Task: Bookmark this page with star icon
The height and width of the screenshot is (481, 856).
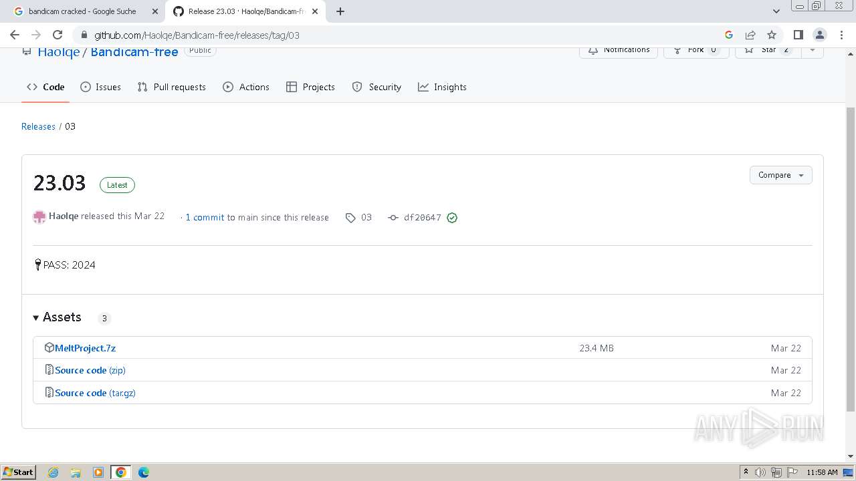Action: (772, 35)
